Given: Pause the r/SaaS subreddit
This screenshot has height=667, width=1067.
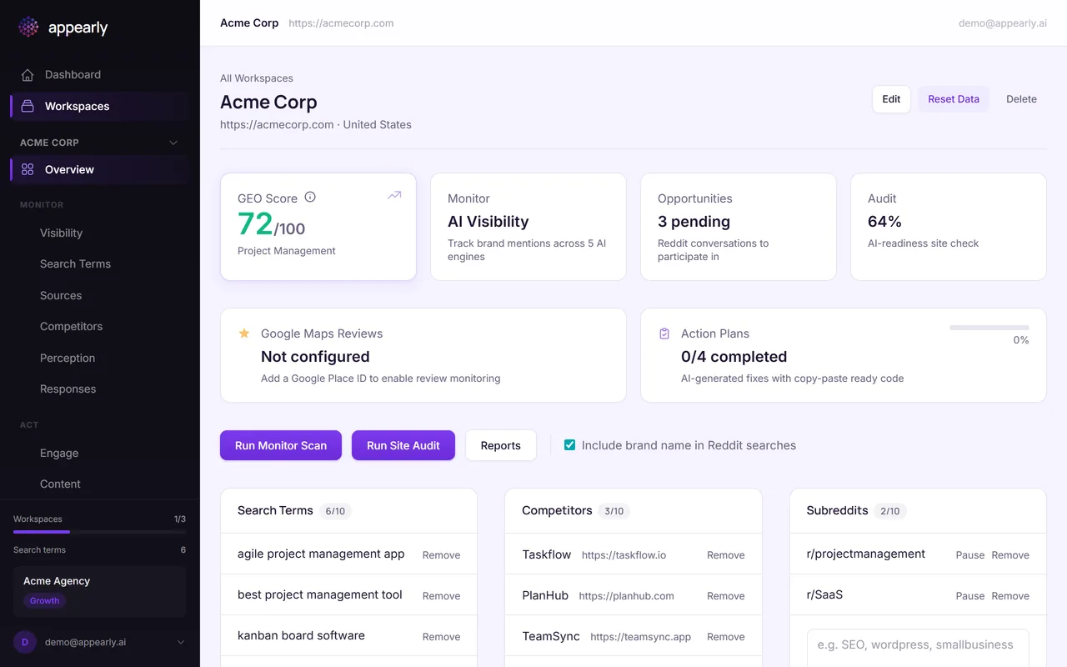Looking at the screenshot, I should [969, 596].
